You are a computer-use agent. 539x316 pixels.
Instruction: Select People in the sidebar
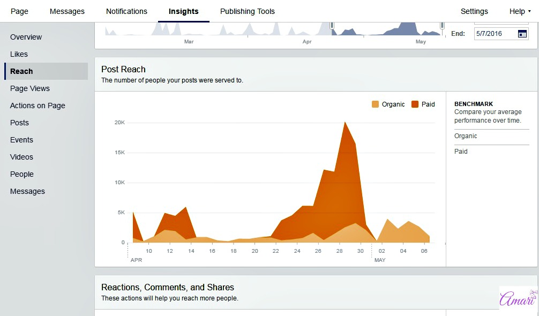point(21,174)
